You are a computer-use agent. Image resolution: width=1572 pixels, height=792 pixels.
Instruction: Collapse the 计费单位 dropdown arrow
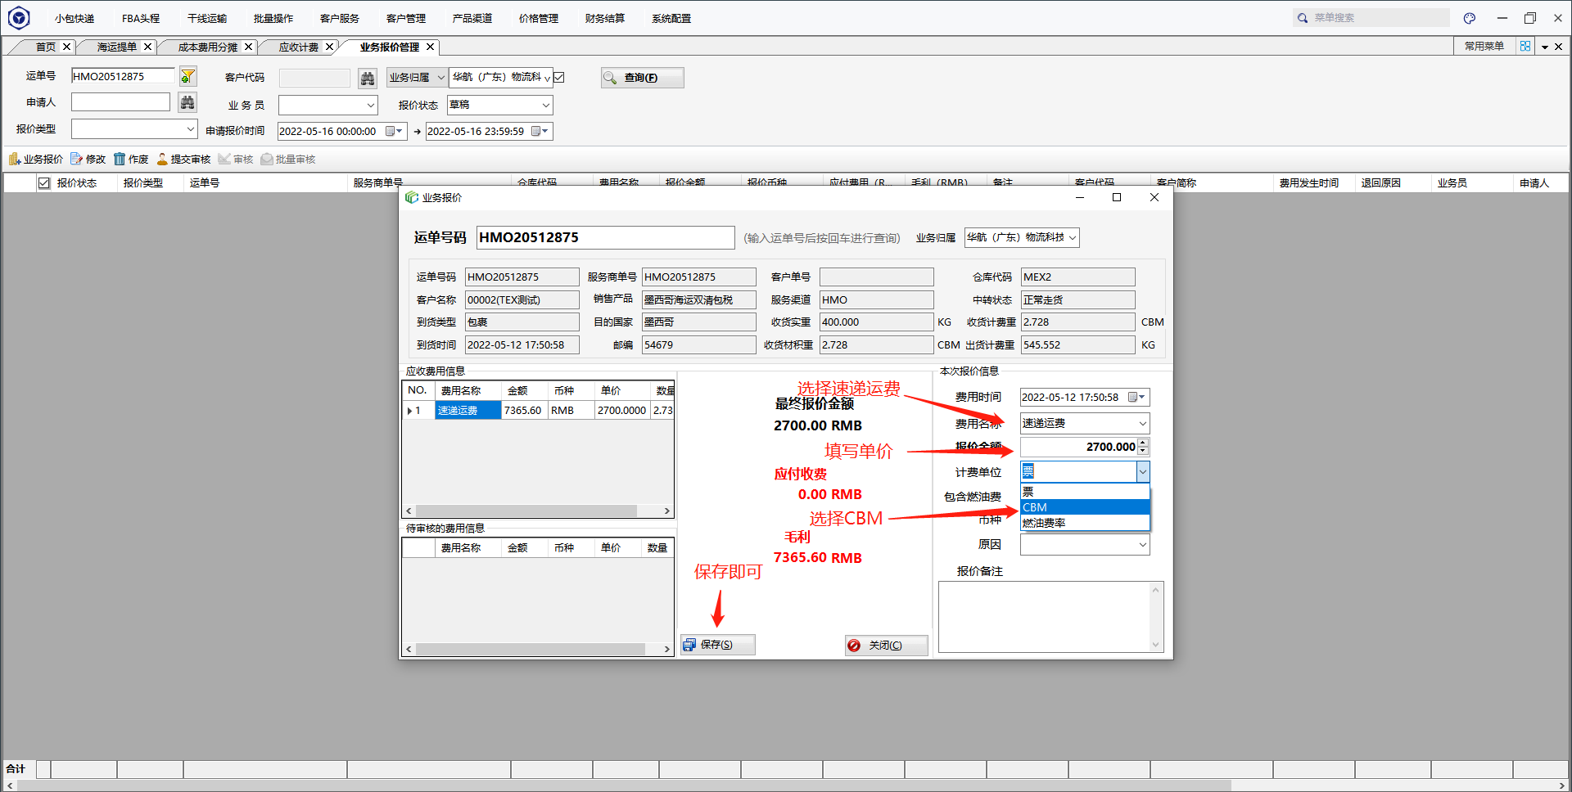pyautogui.click(x=1142, y=471)
